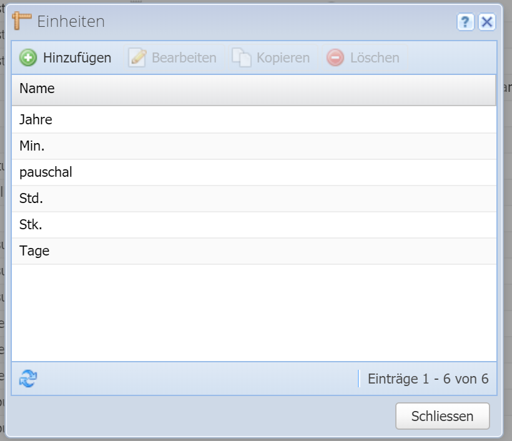Select the Min. unit entry
This screenshot has height=441, width=512.
pos(32,146)
